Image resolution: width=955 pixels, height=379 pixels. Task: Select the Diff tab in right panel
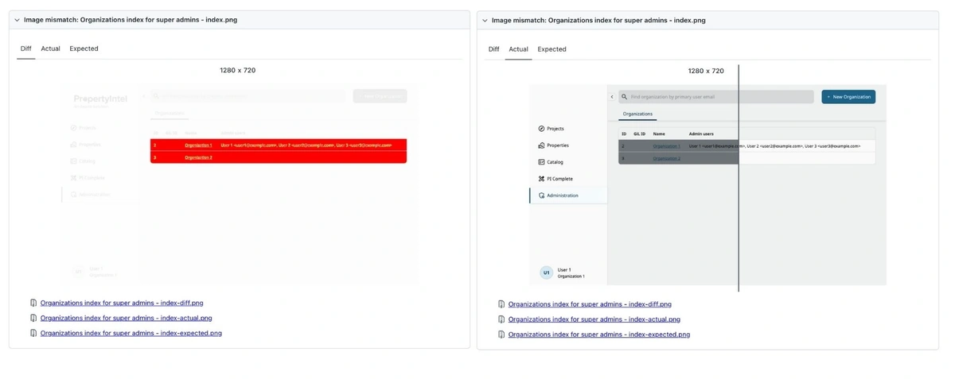(x=494, y=49)
